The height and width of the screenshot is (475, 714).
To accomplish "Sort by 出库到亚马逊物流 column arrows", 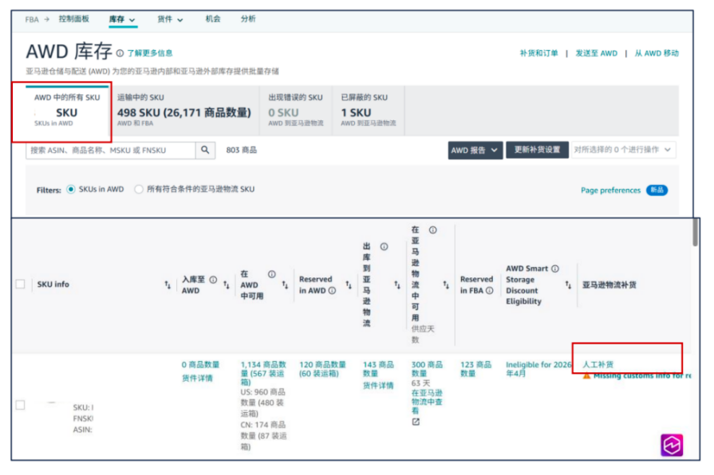I will 397,285.
